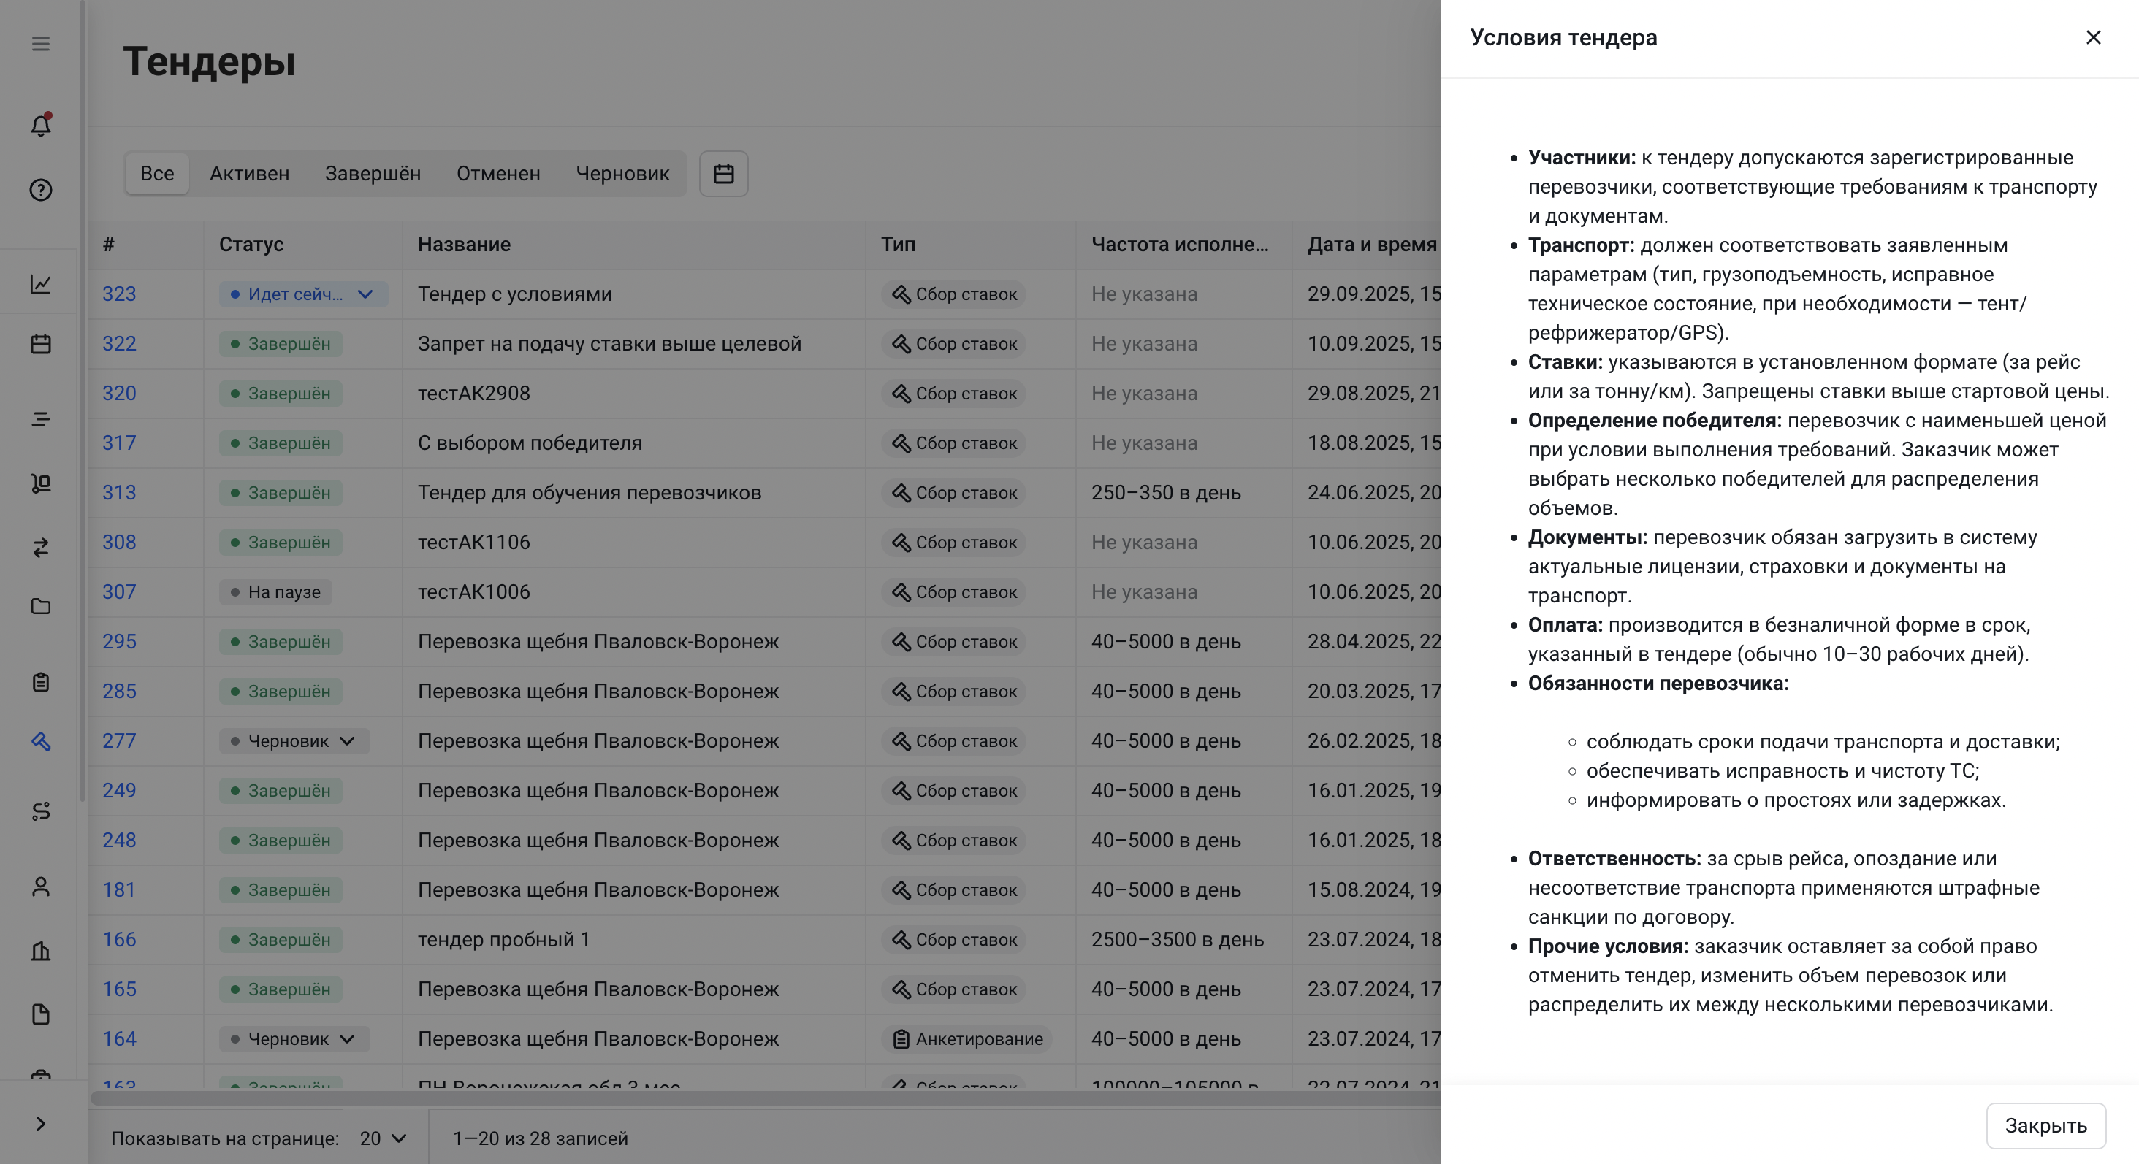Close the Условия тендера panel with X
The image size is (2139, 1164).
click(2092, 37)
